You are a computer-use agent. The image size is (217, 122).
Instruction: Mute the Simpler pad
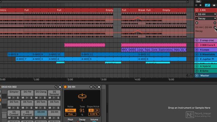(9, 98)
